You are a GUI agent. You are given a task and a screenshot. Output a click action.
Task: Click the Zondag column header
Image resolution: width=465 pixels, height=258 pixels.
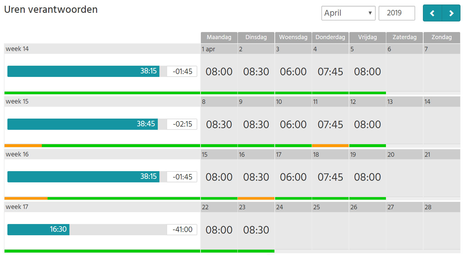point(442,37)
